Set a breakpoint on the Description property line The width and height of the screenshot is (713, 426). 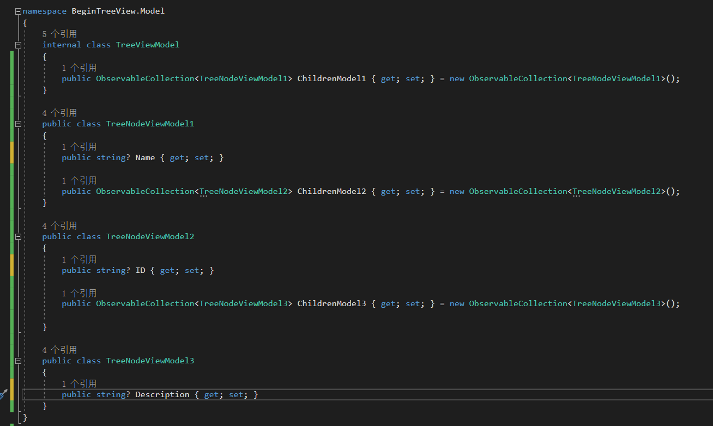(5, 394)
